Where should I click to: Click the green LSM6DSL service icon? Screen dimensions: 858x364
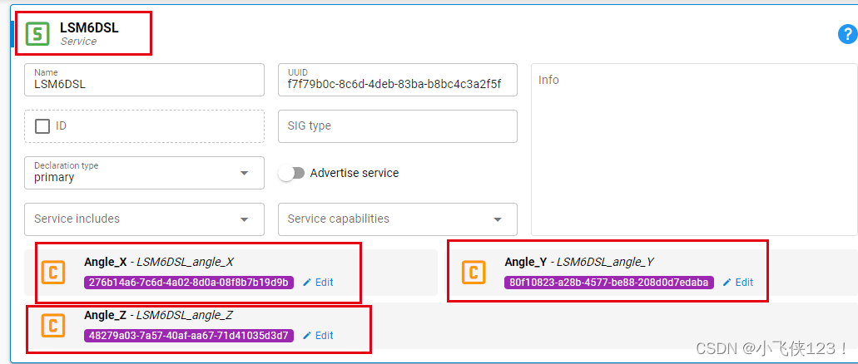point(37,33)
